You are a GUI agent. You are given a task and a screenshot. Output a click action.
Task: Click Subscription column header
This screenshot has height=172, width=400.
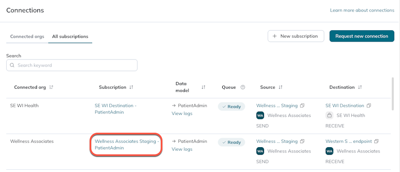pos(112,87)
